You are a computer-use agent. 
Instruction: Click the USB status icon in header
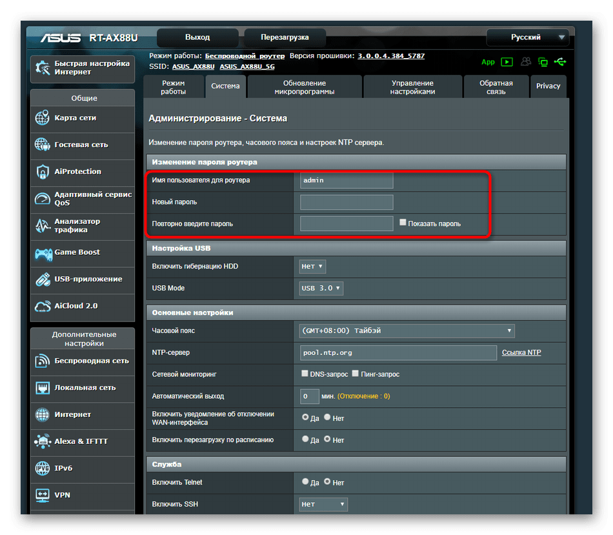click(559, 62)
